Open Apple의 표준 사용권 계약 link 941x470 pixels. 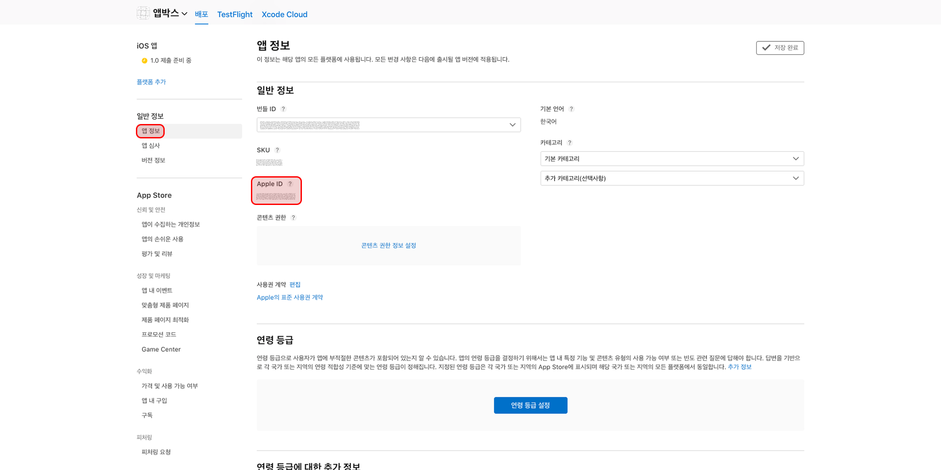point(290,297)
